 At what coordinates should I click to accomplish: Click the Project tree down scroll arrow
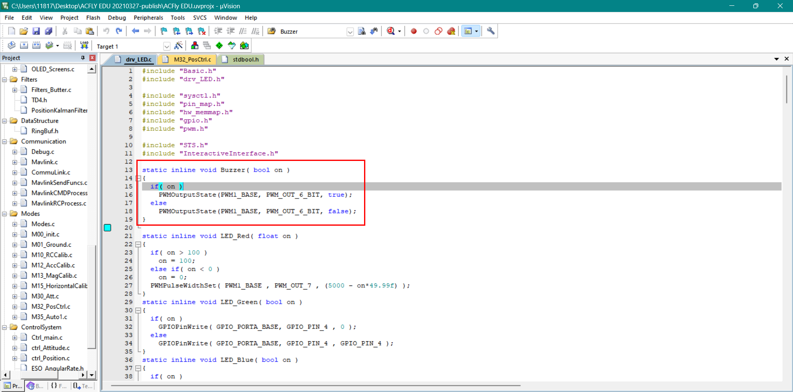[x=92, y=375]
